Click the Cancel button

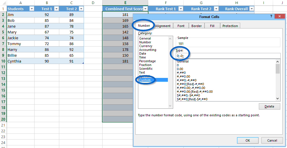[272, 140]
